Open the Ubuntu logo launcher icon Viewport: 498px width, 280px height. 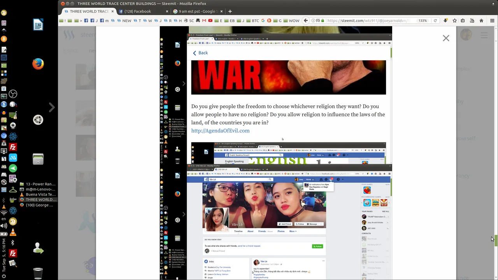[38, 120]
